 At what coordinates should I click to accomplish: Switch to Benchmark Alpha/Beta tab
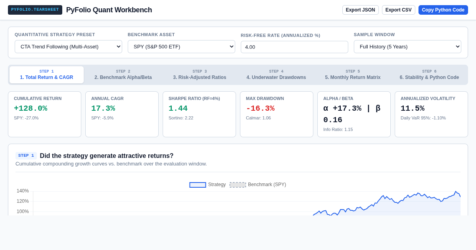point(123,75)
